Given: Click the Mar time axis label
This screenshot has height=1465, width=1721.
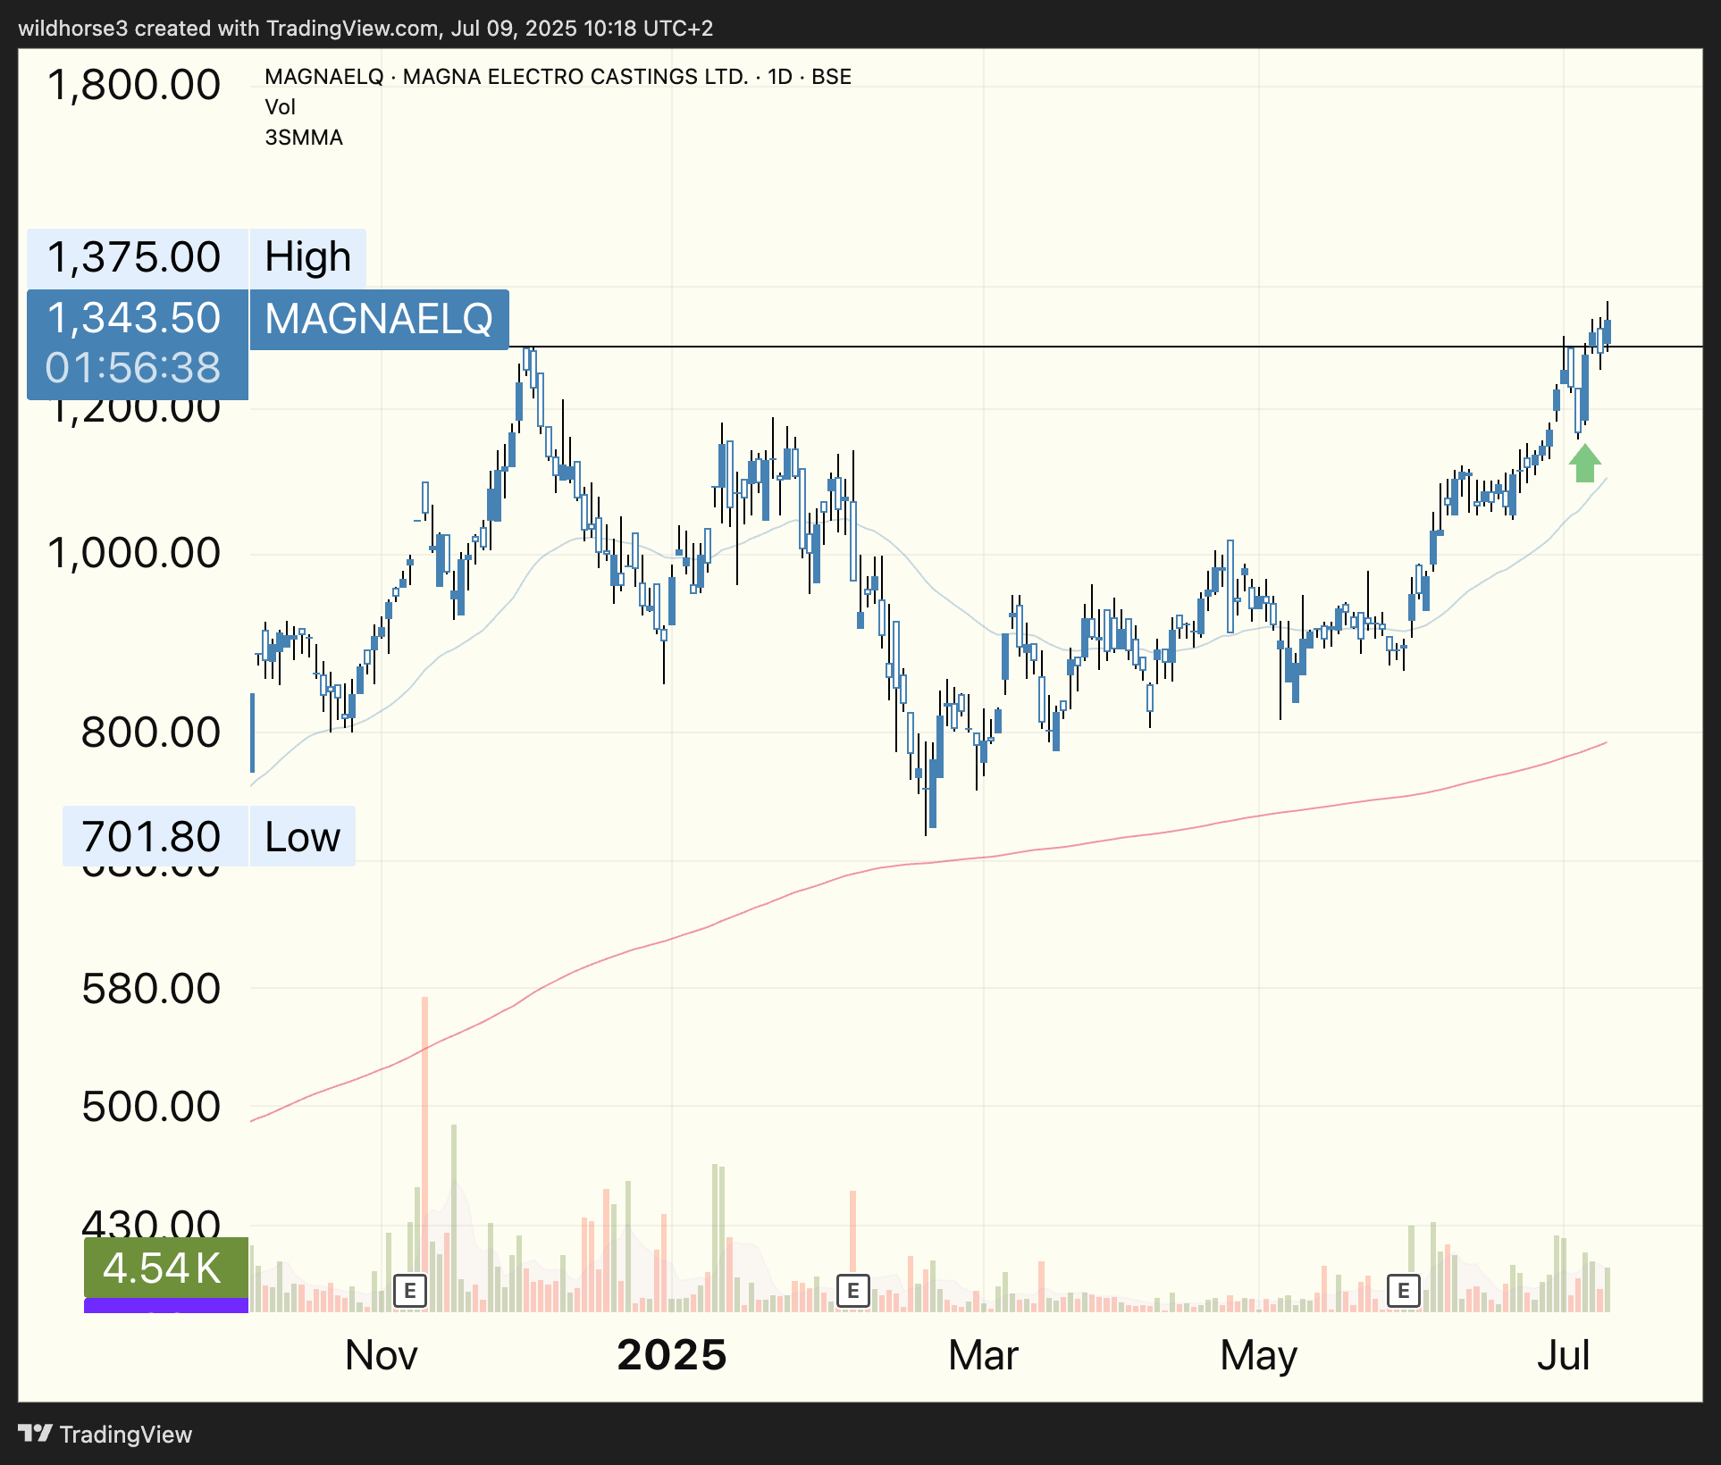Looking at the screenshot, I should coord(983,1356).
